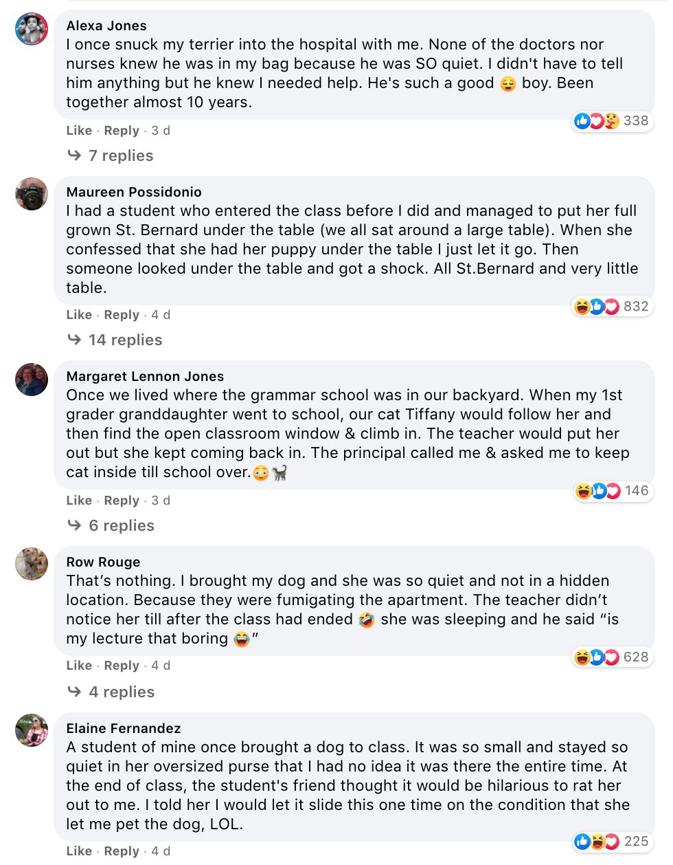Expand 7 replies under Alexa Jones
Viewport: 673px width, 865px height.
click(120, 156)
